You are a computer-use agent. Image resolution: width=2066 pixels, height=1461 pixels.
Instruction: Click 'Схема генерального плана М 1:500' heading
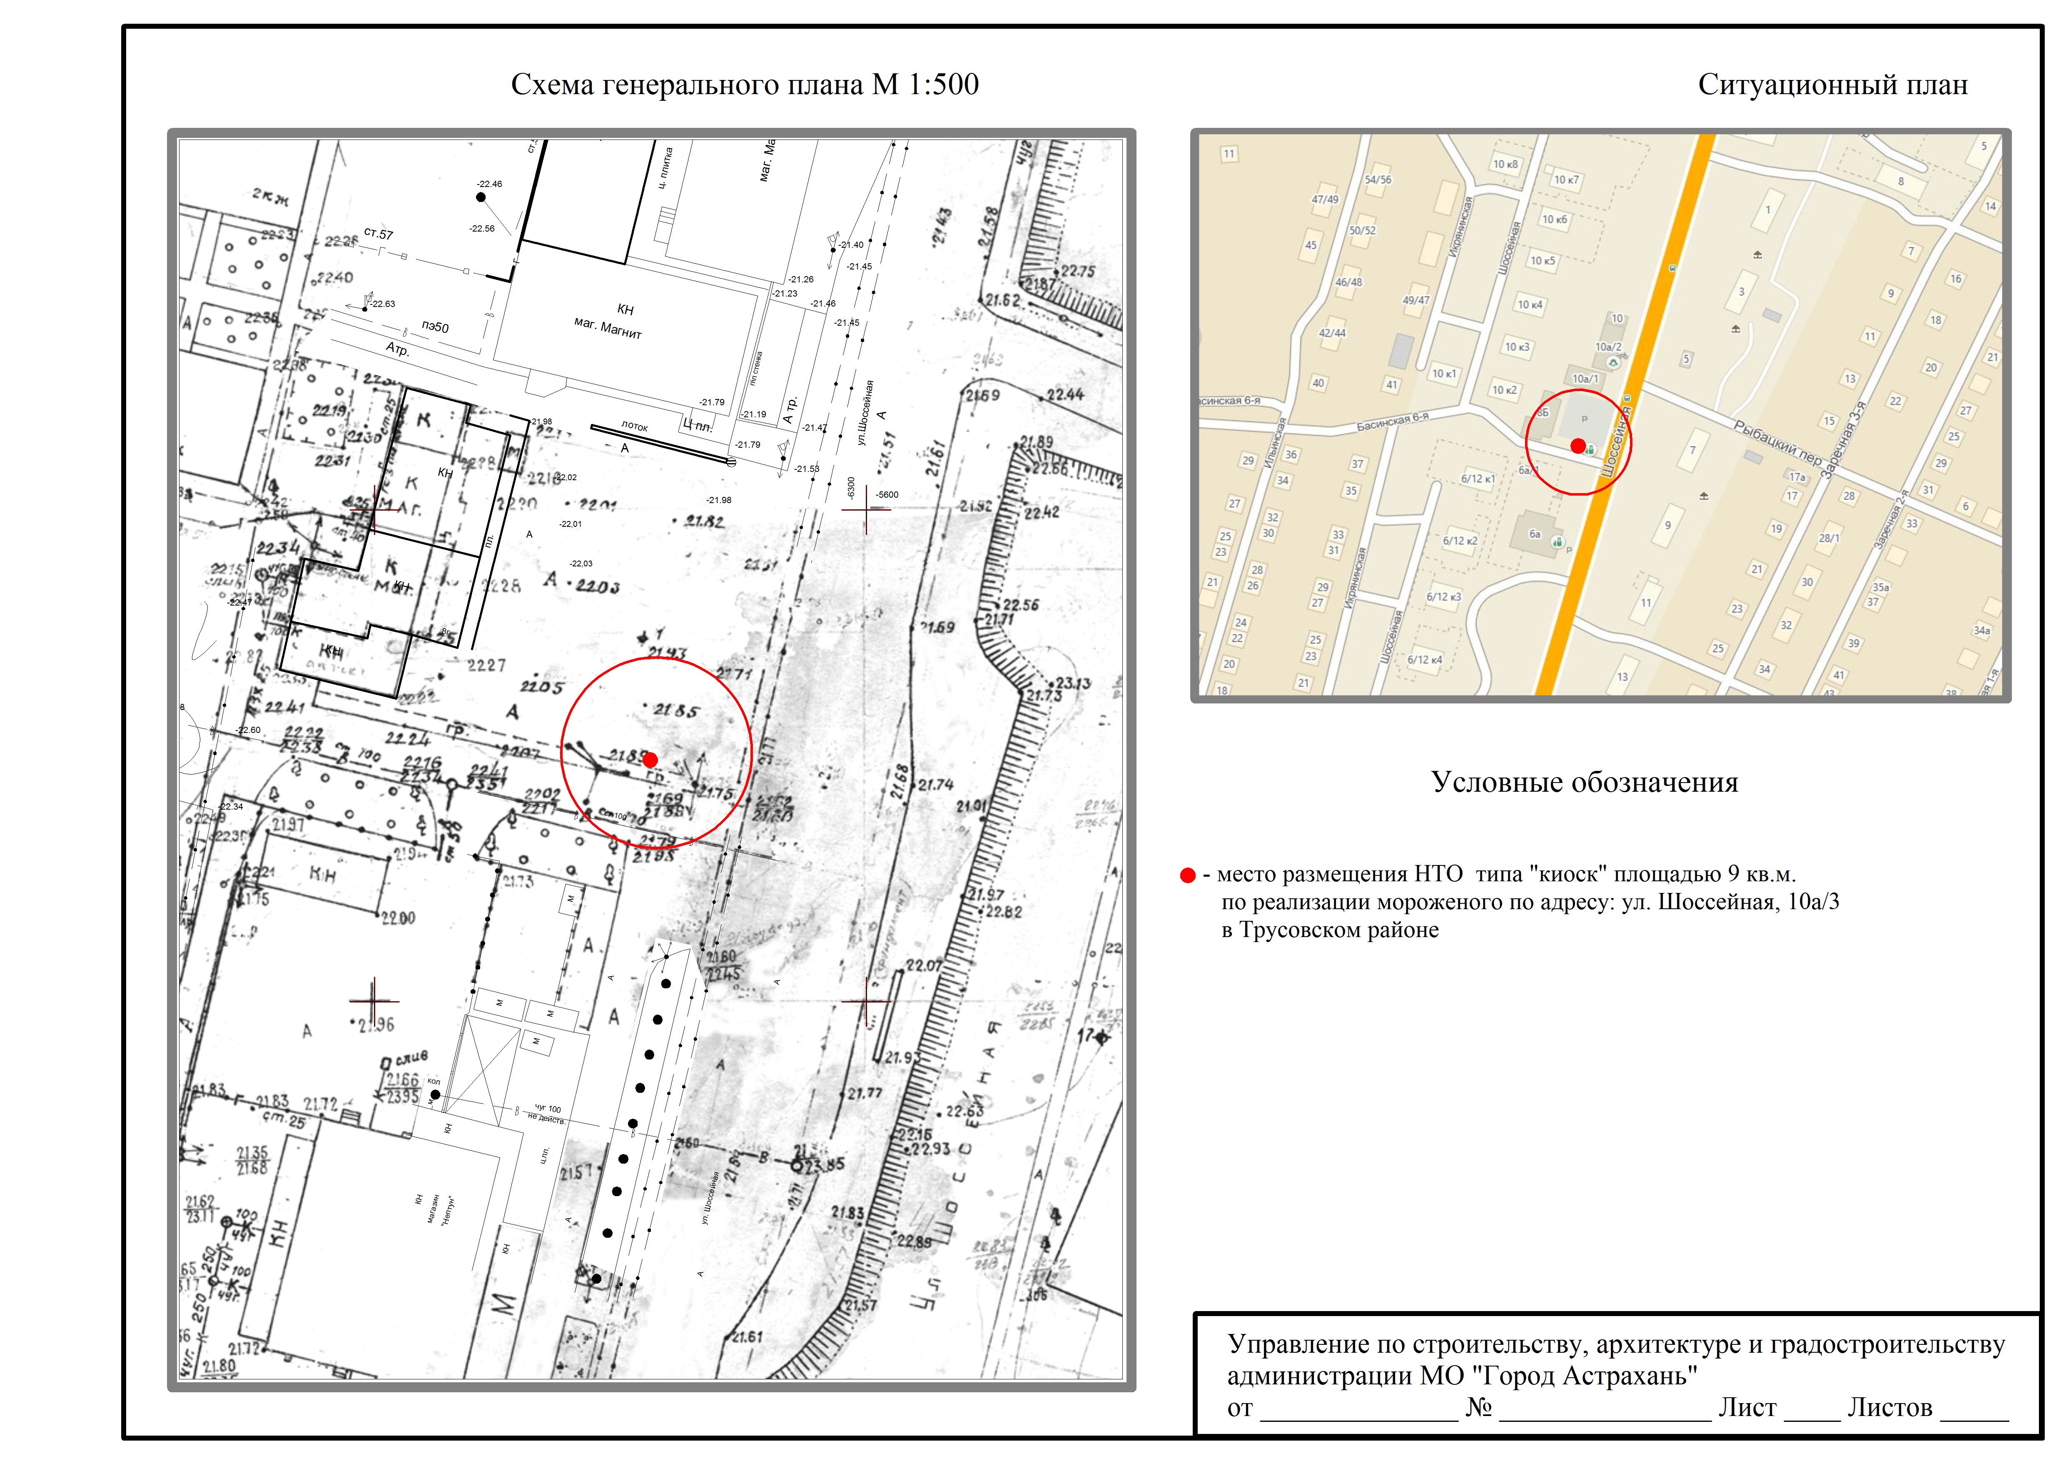click(x=744, y=85)
